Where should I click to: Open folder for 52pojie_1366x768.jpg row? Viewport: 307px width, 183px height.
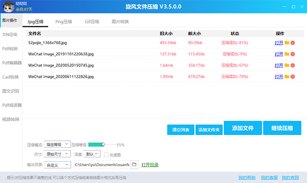click(x=287, y=43)
